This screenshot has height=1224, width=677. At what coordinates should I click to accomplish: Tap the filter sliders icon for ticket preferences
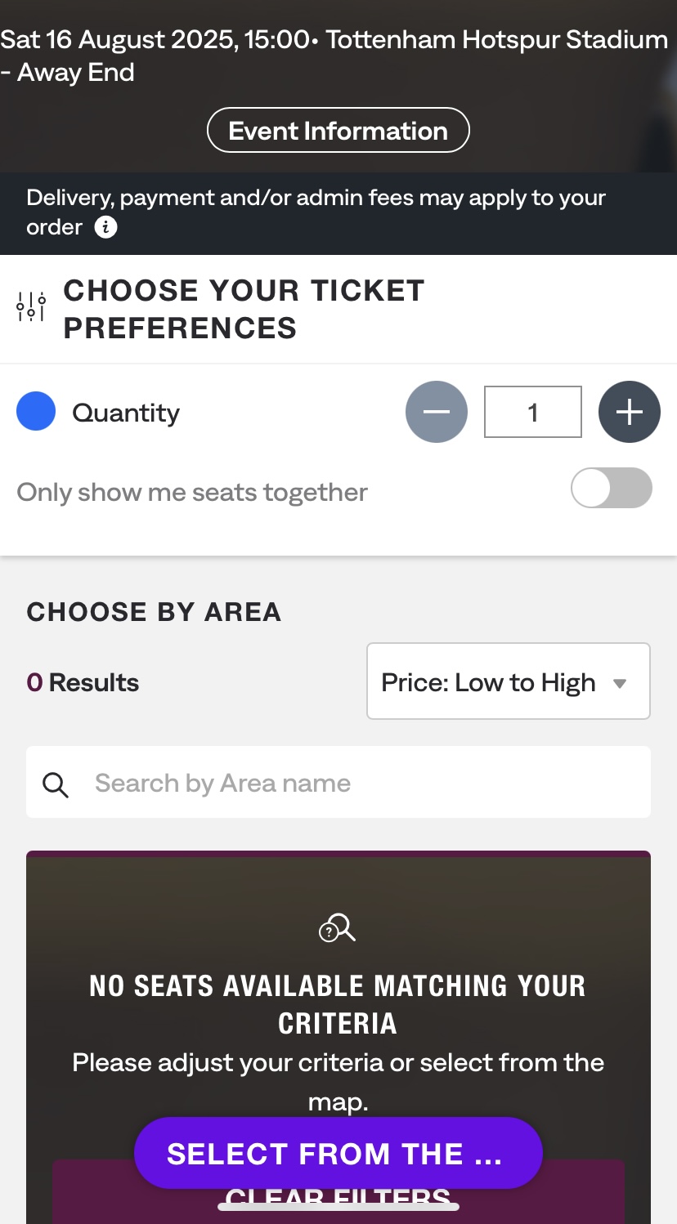31,307
